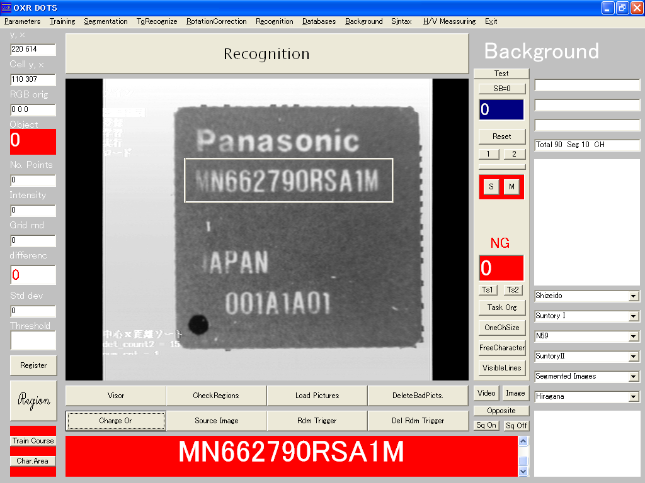
Task: Switch to Image mode
Action: 515,394
